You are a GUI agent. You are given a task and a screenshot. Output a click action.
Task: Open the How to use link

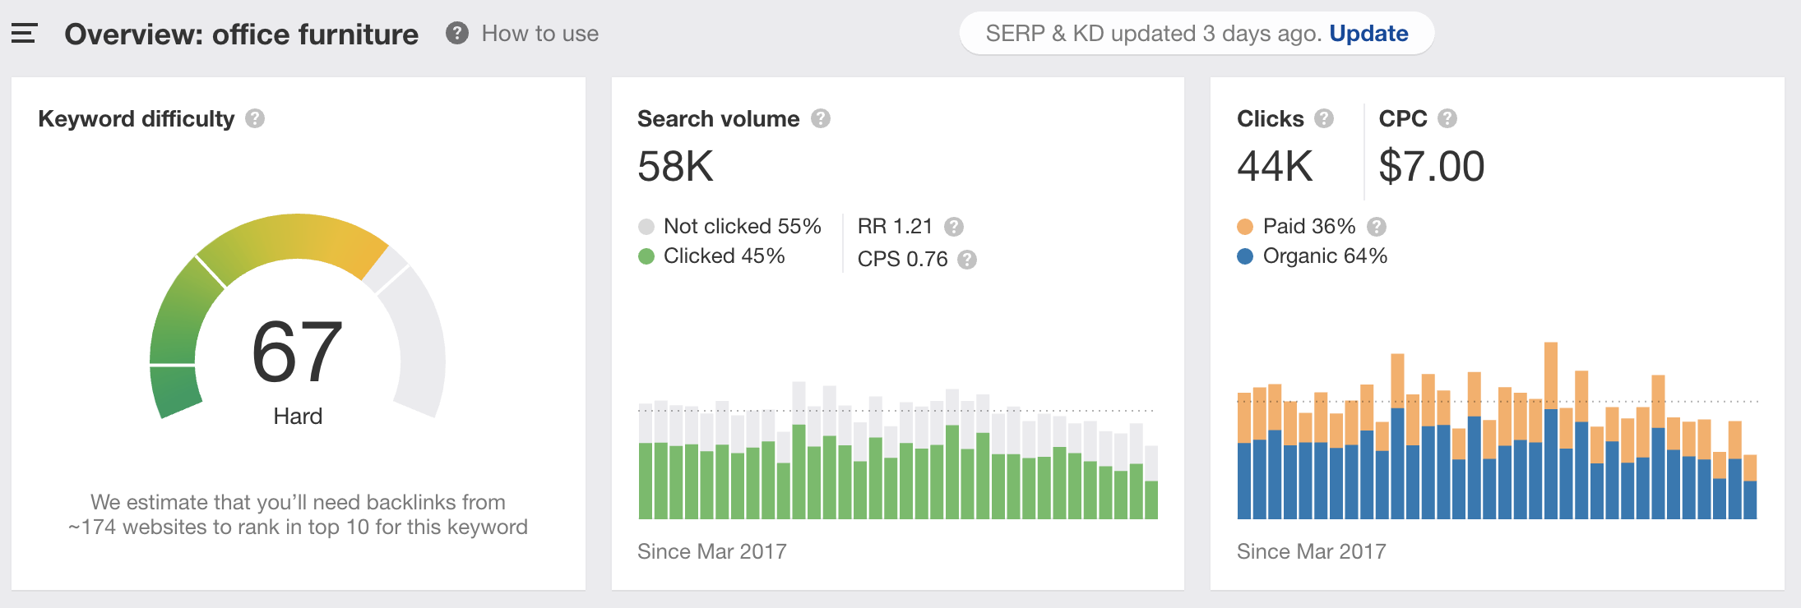click(540, 34)
